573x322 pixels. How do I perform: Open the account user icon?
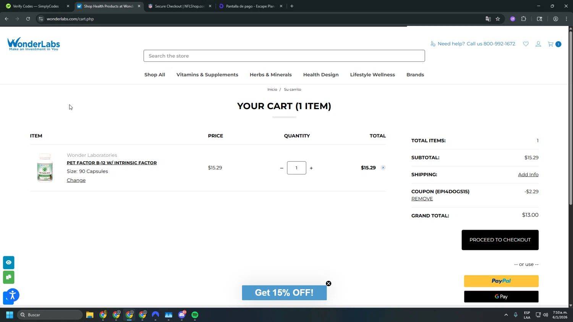538,44
